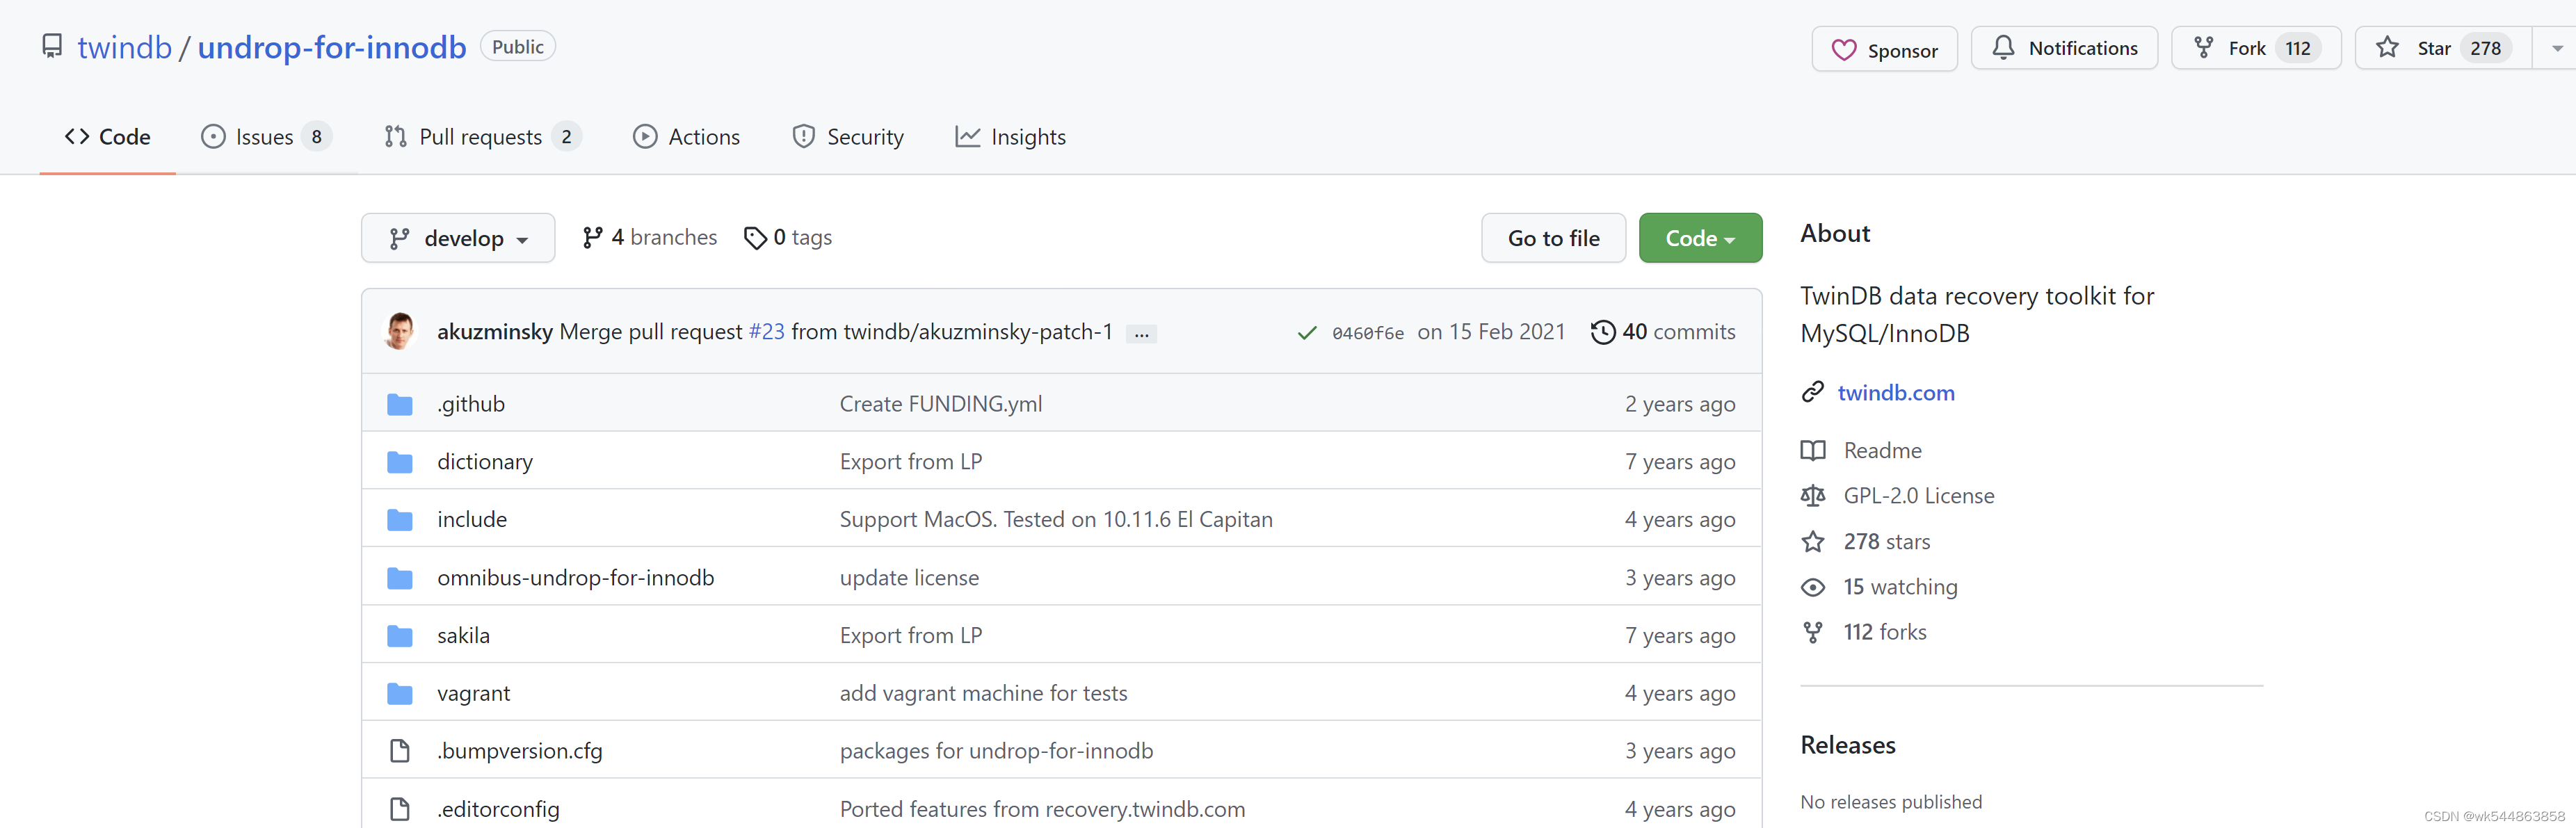Open the star list dropdown arrow
The height and width of the screenshot is (828, 2576).
click(x=2556, y=48)
